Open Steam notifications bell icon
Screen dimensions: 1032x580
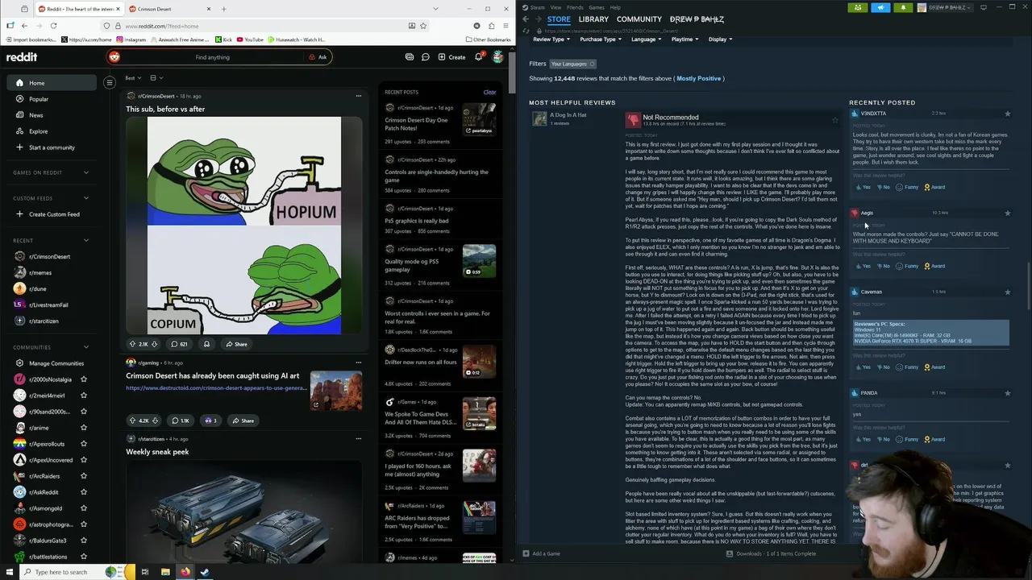point(903,7)
